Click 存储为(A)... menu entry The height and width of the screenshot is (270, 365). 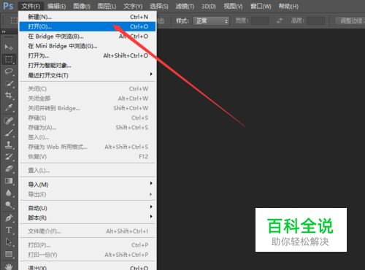point(88,128)
